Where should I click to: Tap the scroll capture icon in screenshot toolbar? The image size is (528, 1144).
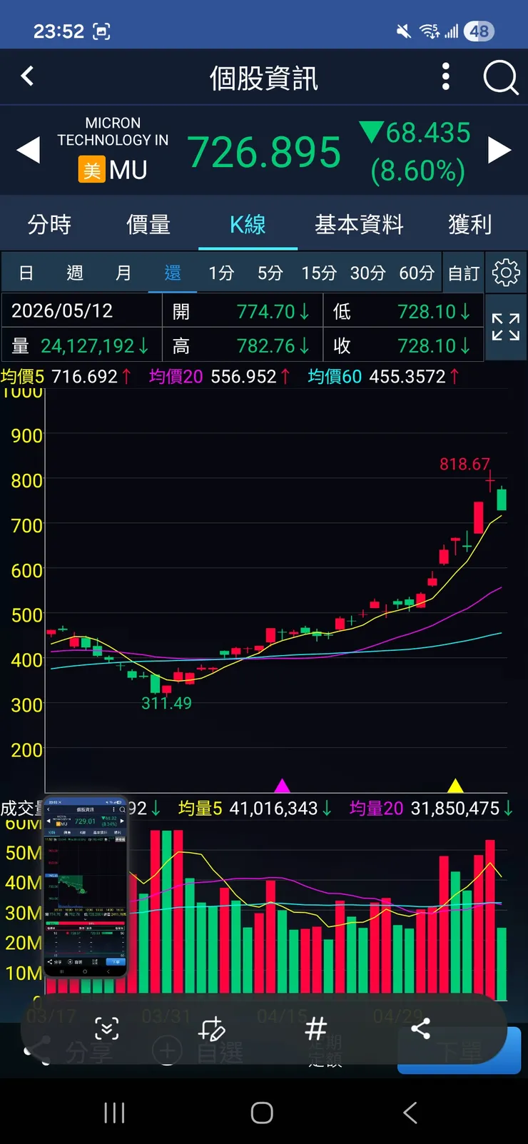coord(107,1029)
